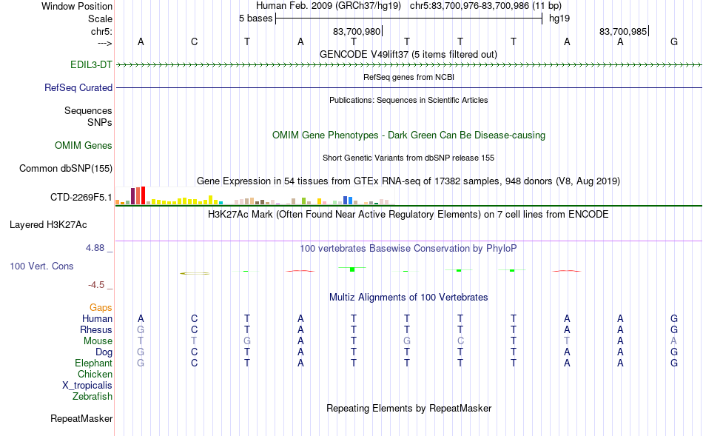Click base G in the chr5 ruler row
The height and width of the screenshot is (436, 703).
point(674,41)
